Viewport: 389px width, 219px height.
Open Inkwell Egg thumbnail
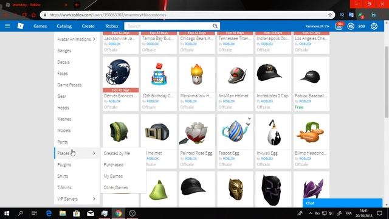(273, 132)
